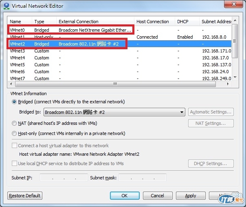Toggle Connect a host virtual adapter checkbox
The width and height of the screenshot is (246, 207).
[14, 146]
